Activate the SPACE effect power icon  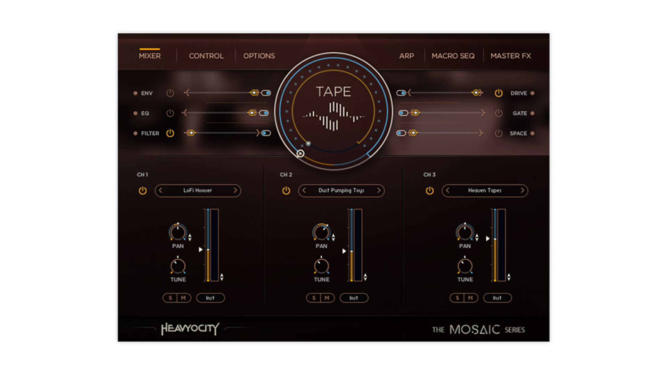point(498,133)
